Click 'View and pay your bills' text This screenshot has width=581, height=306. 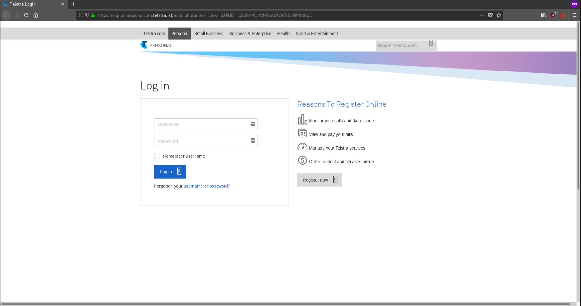pos(331,134)
